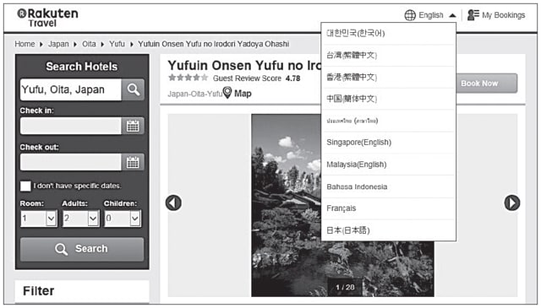
Task: Click the hotel title Yufuin Onsen Yufu
Action: point(244,66)
